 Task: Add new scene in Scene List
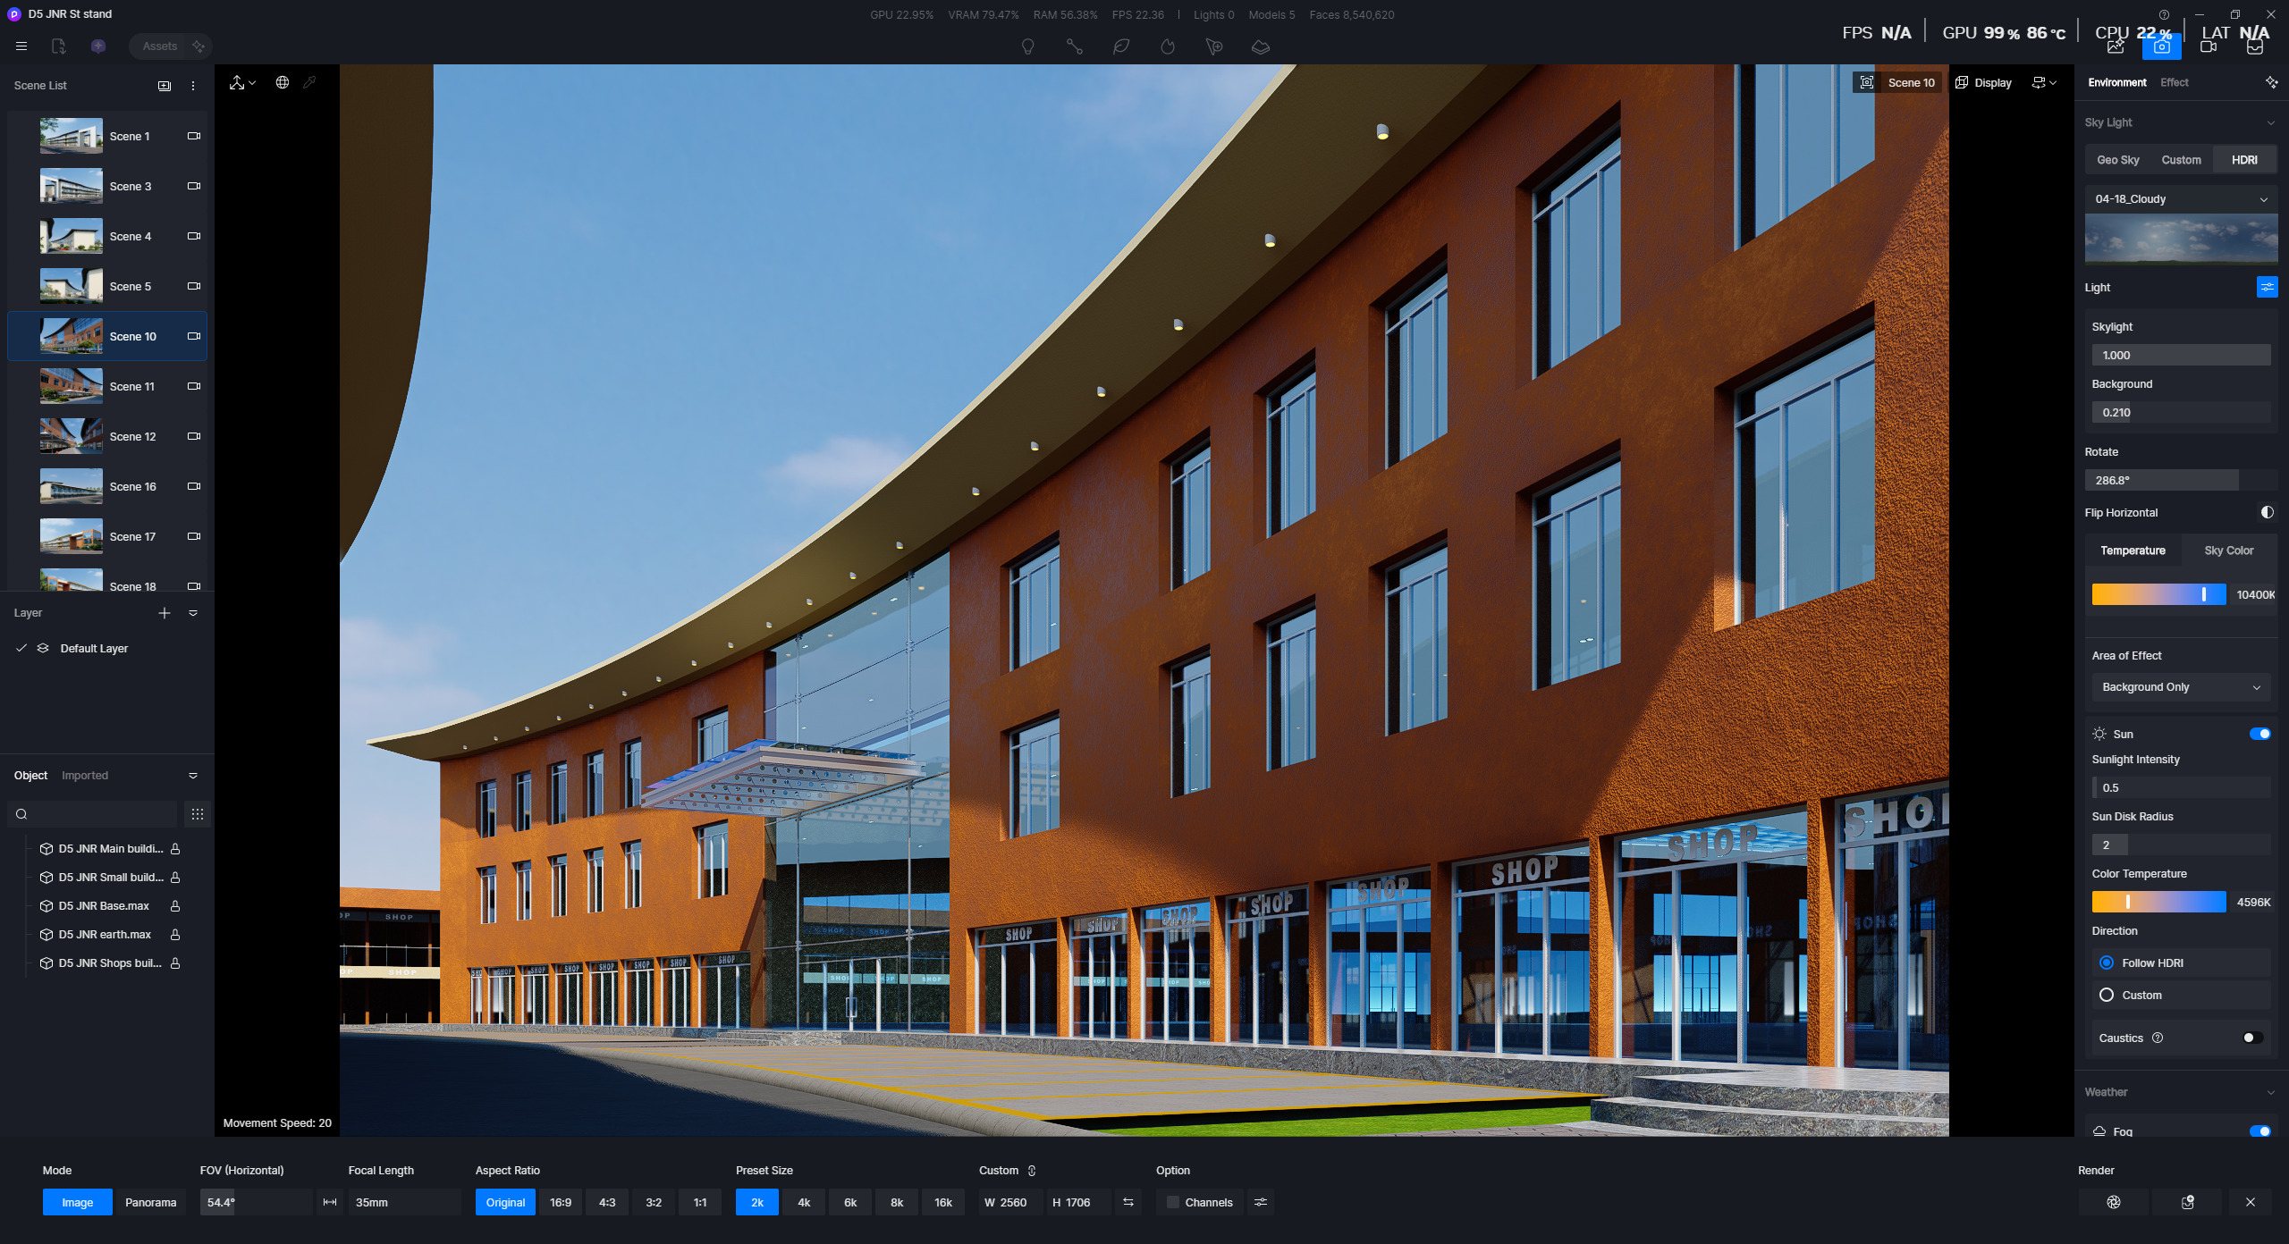pos(165,86)
